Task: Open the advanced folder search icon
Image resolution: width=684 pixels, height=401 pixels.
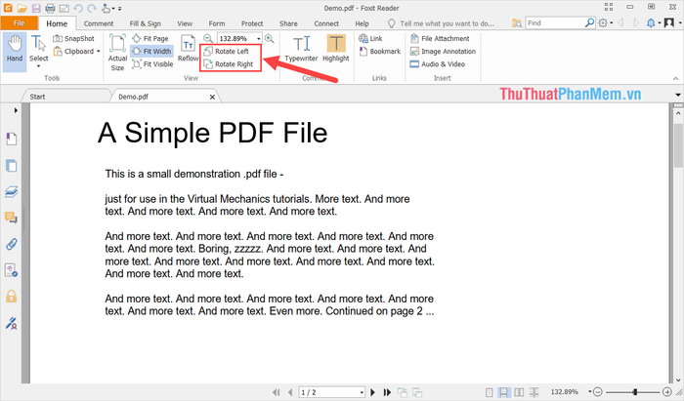Action: point(517,23)
